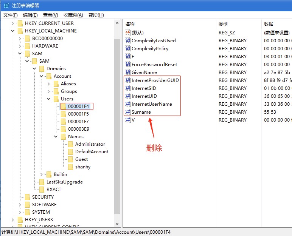Screen dimensions: 292x236
Task: Click the binary icon beside Surname
Action: (x=128, y=112)
